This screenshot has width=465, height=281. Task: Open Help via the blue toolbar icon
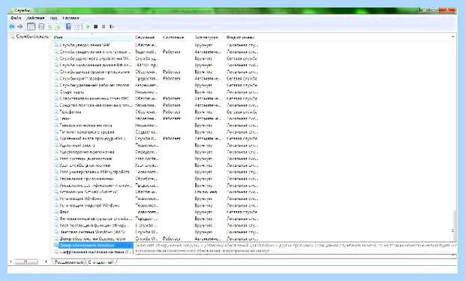tap(68, 27)
